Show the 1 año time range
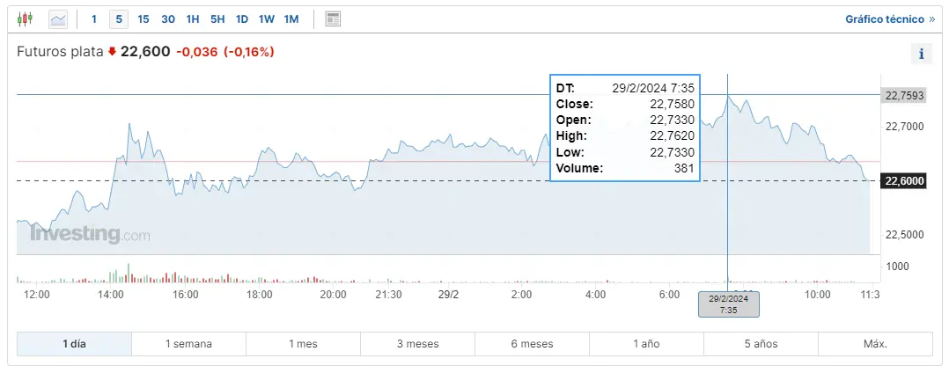 [x=646, y=344]
